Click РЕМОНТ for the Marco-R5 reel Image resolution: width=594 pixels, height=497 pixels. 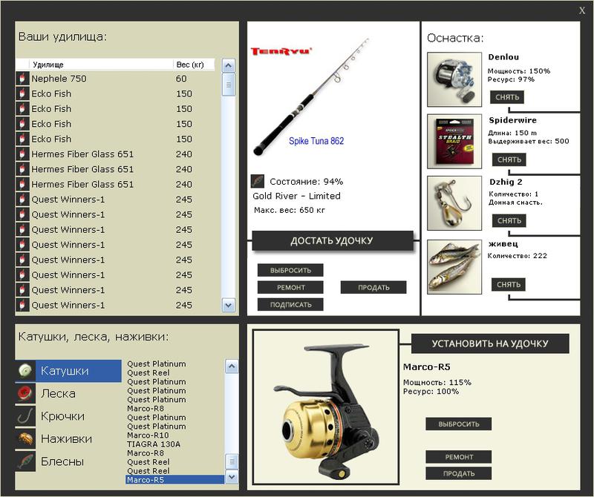point(459,457)
